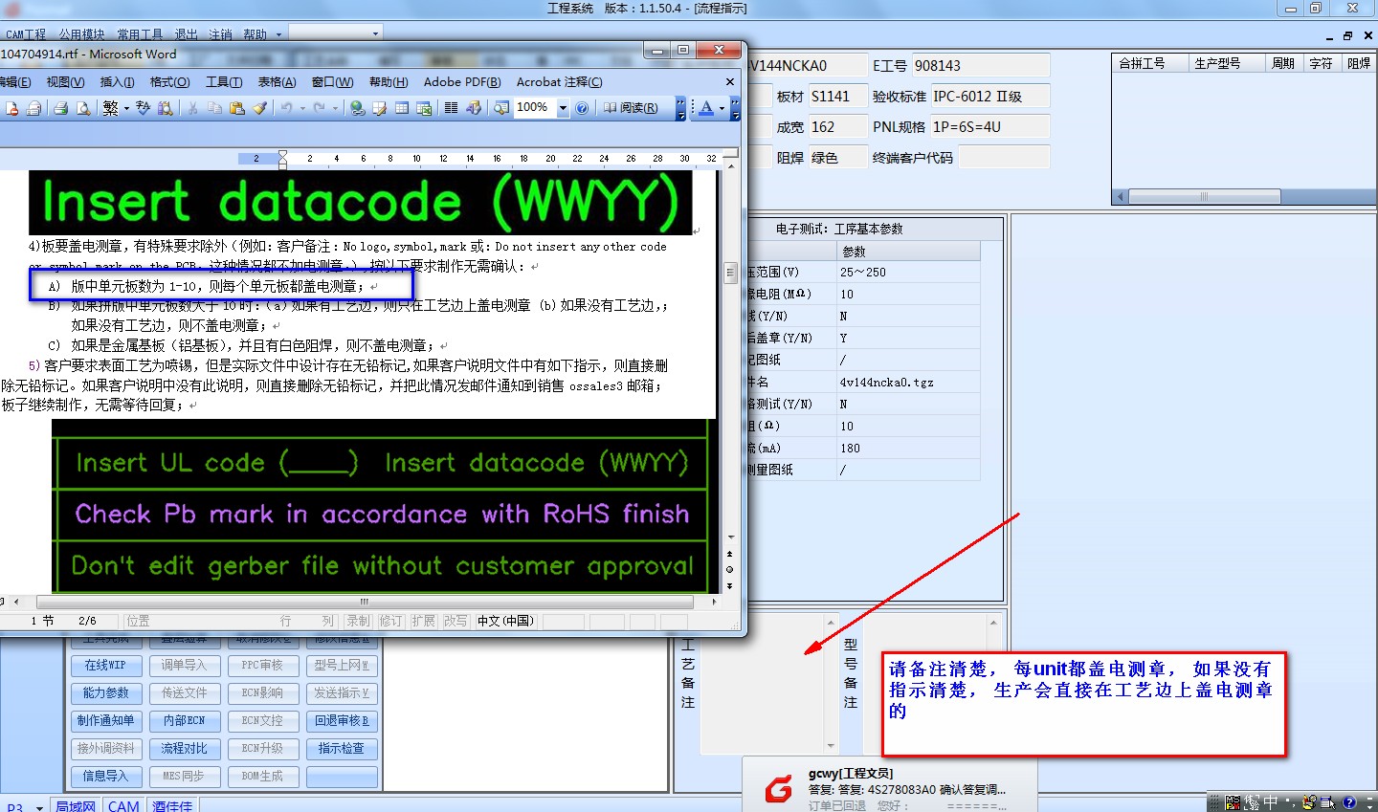Toggle 录制 macro recording in Word status bar
The image size is (1378, 812).
coord(359,621)
